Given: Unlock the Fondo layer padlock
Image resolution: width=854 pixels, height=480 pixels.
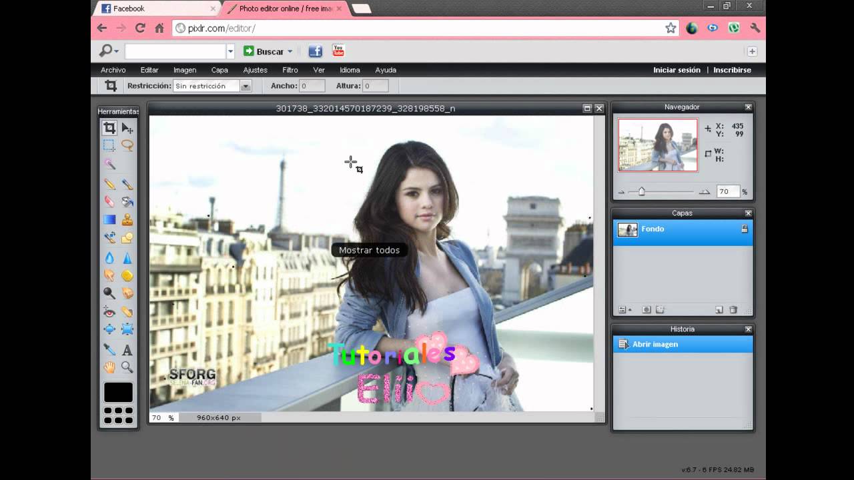Looking at the screenshot, I should pos(745,229).
